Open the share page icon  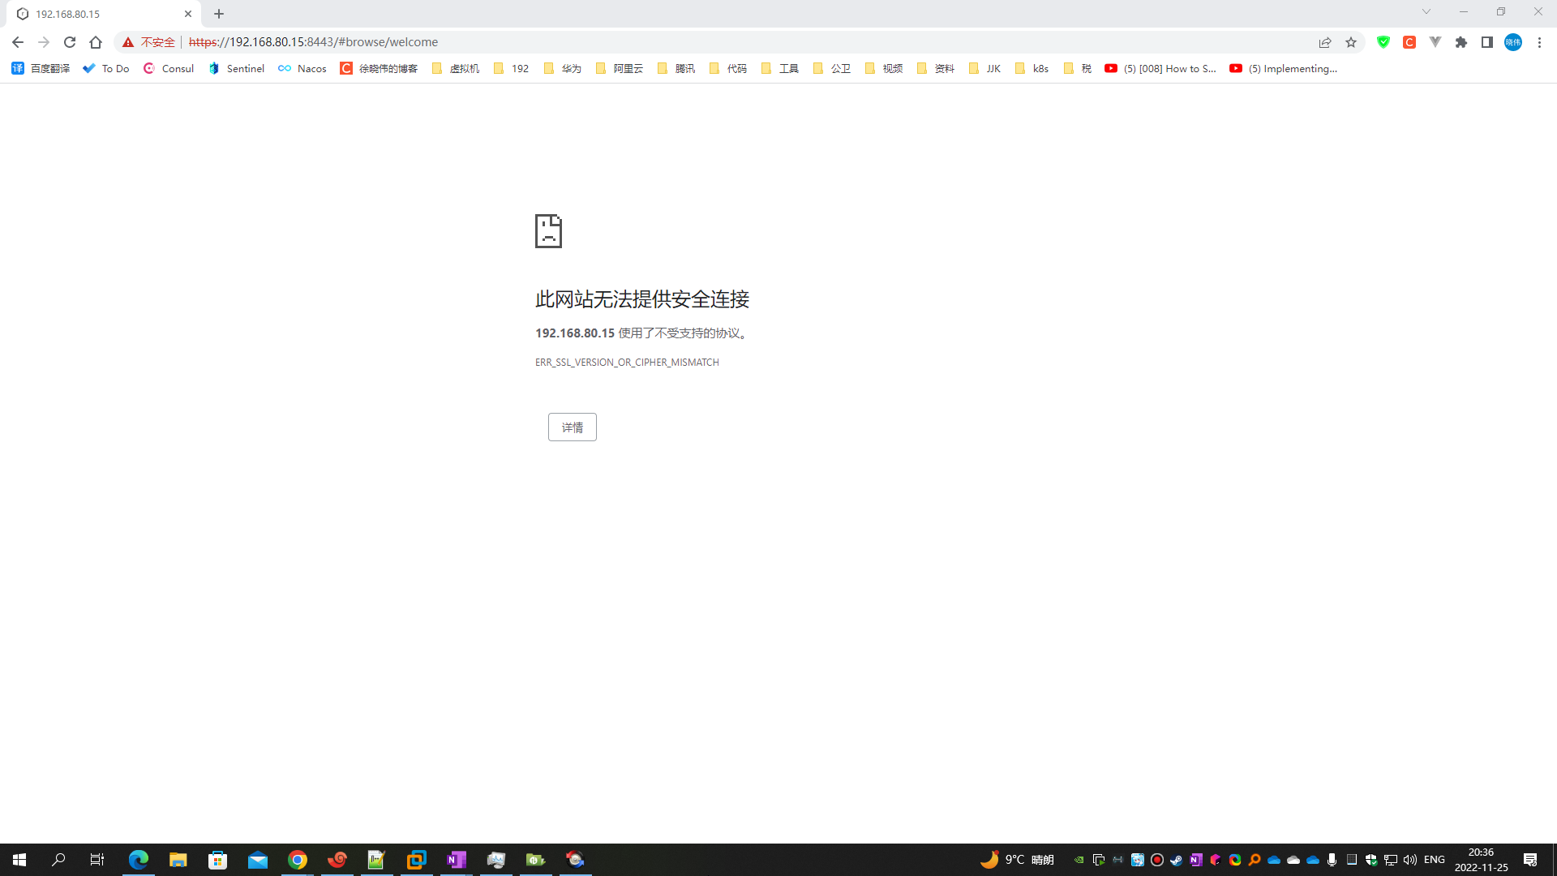[x=1325, y=42]
